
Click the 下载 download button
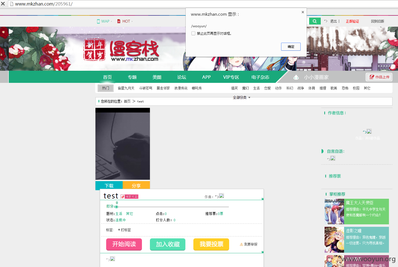pyautogui.click(x=109, y=186)
